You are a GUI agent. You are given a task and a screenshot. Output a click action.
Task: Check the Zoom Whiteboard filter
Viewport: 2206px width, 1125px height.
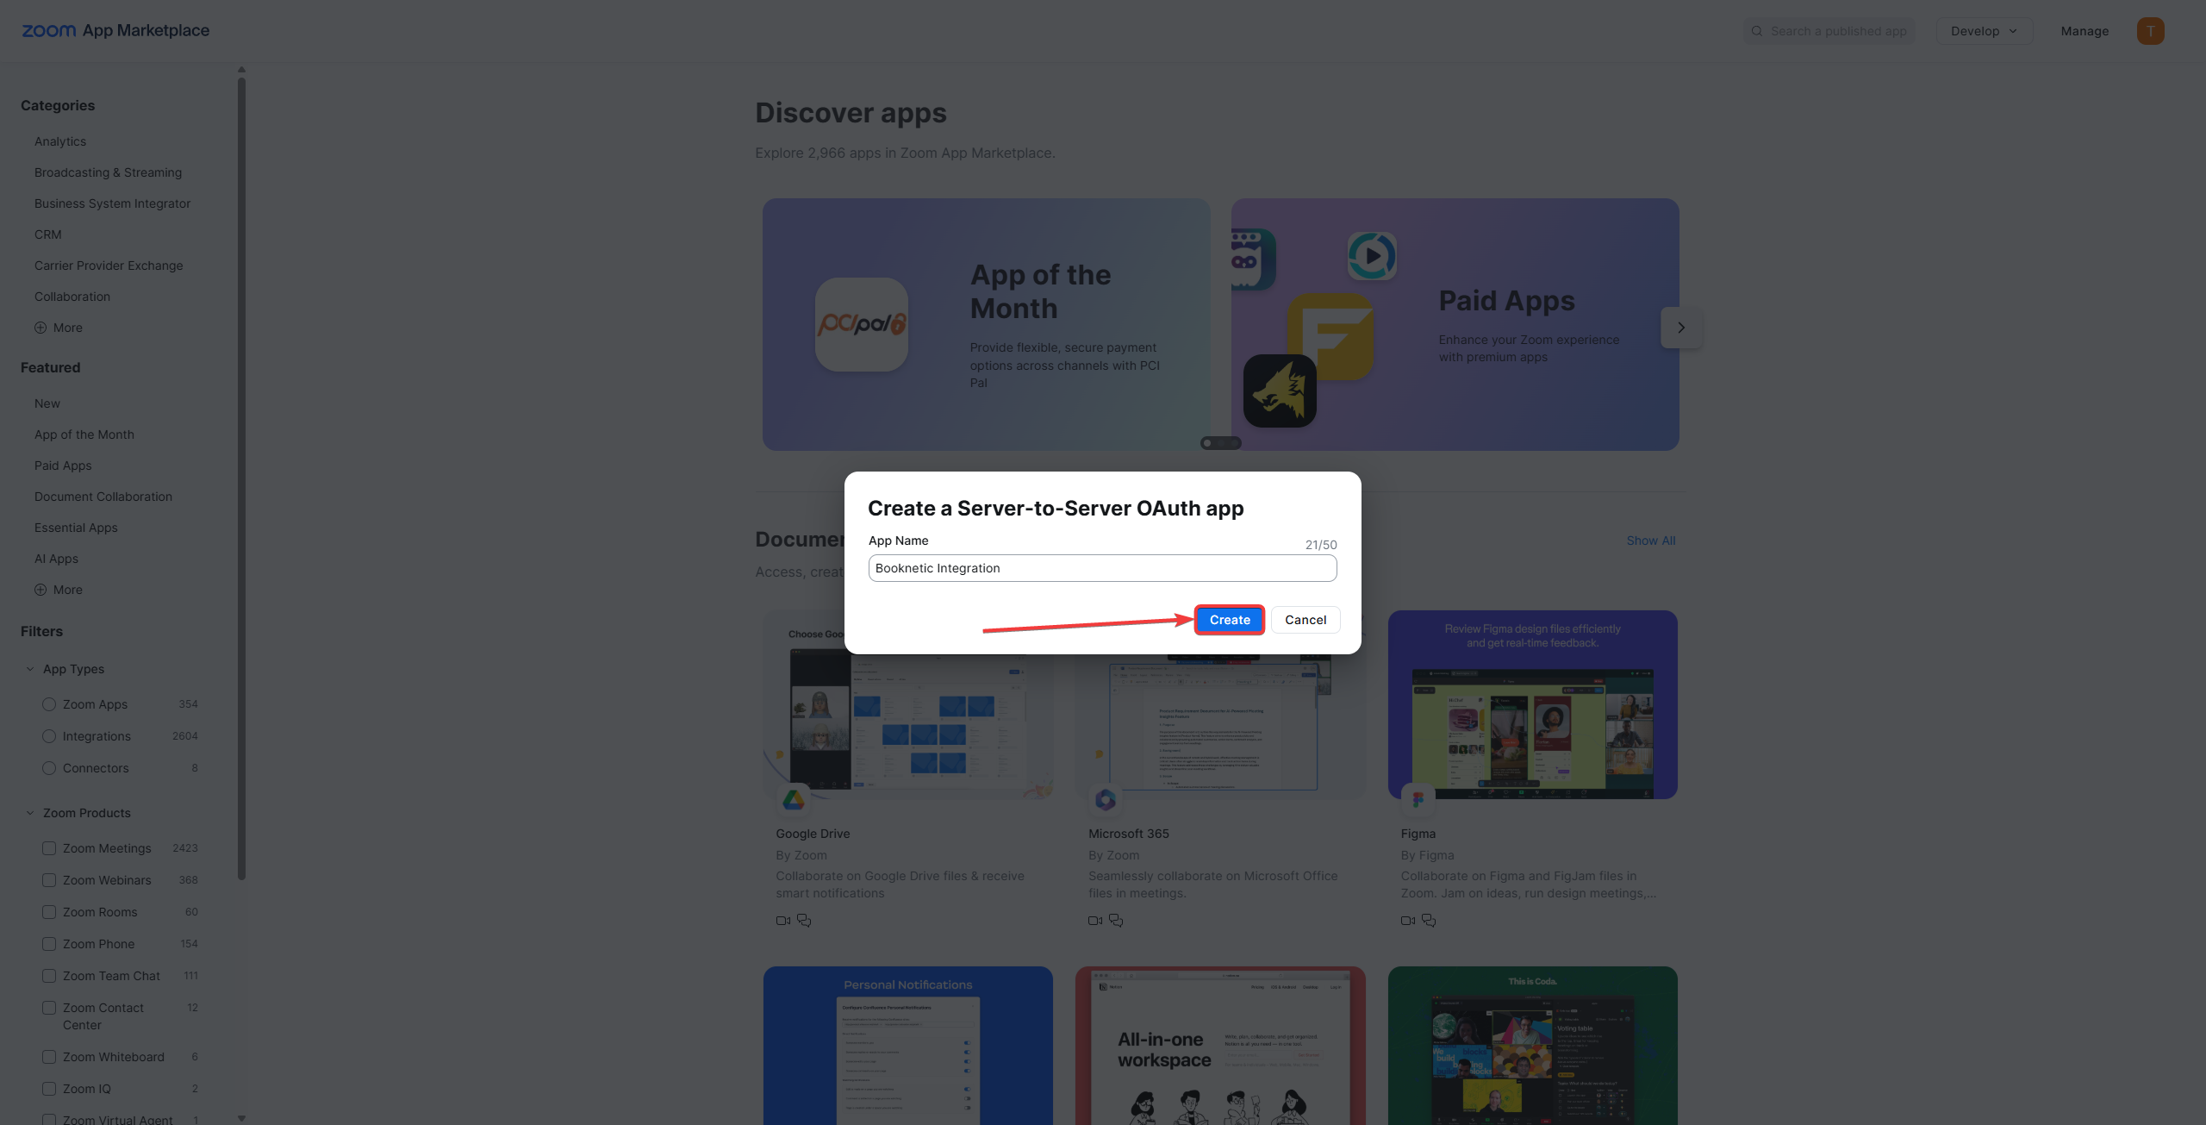(x=49, y=1057)
